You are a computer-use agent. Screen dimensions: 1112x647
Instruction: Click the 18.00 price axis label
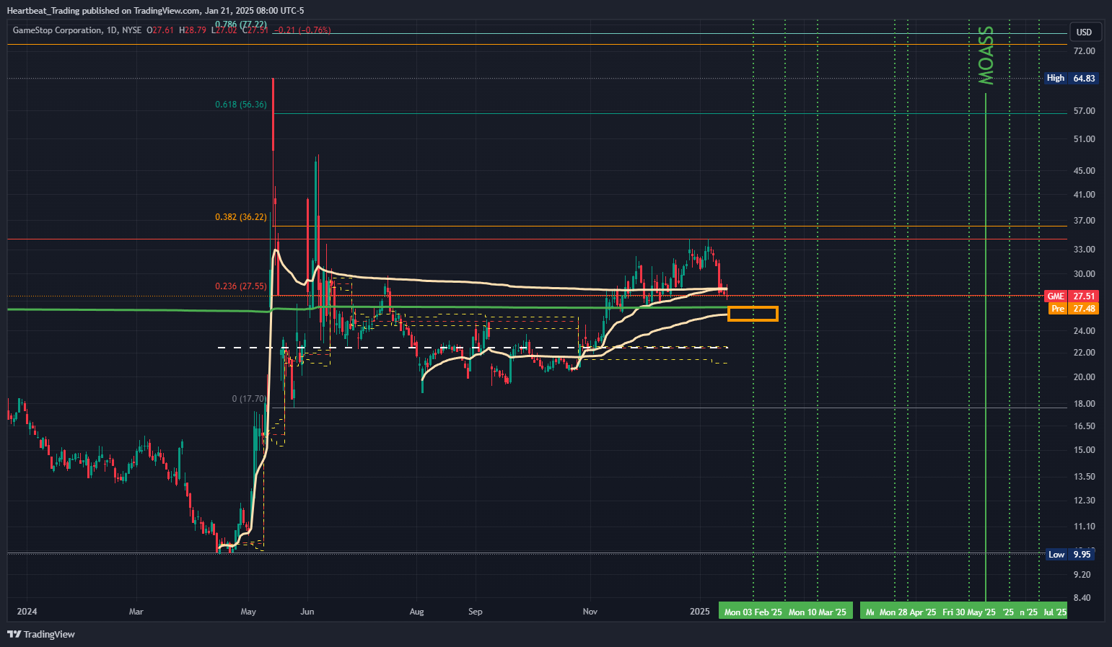point(1084,404)
